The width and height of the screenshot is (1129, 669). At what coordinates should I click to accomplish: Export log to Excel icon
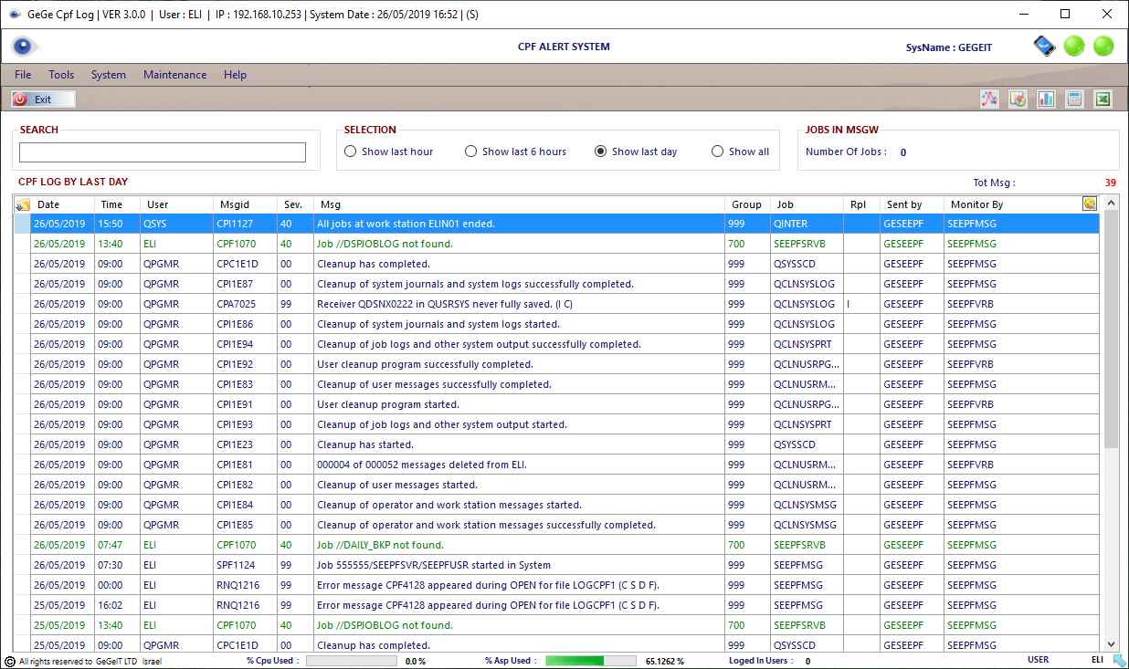point(1103,99)
